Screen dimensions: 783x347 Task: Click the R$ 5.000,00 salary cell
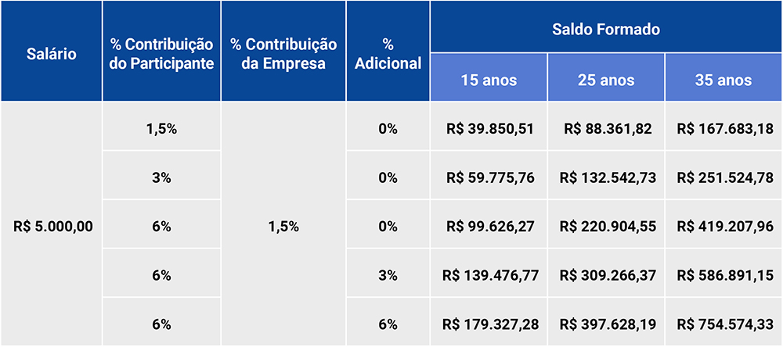click(x=52, y=227)
